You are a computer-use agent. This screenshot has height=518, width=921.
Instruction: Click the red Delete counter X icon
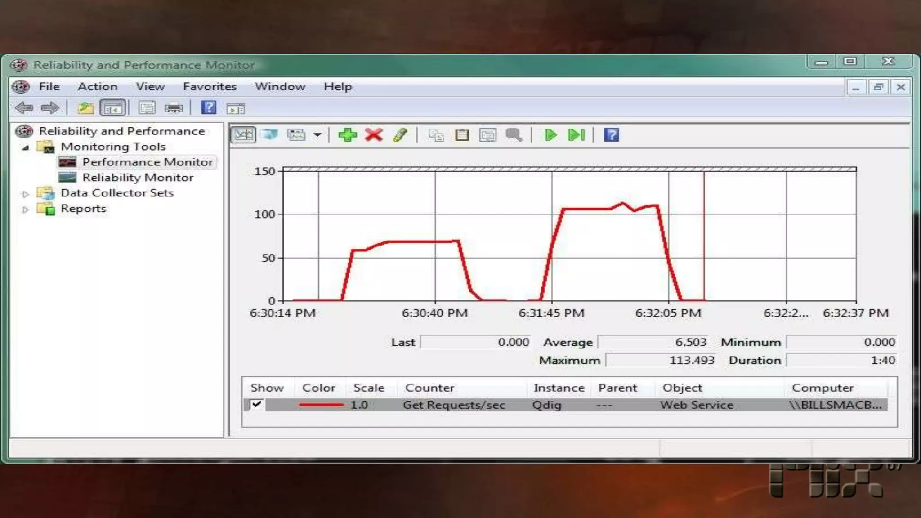pos(374,135)
